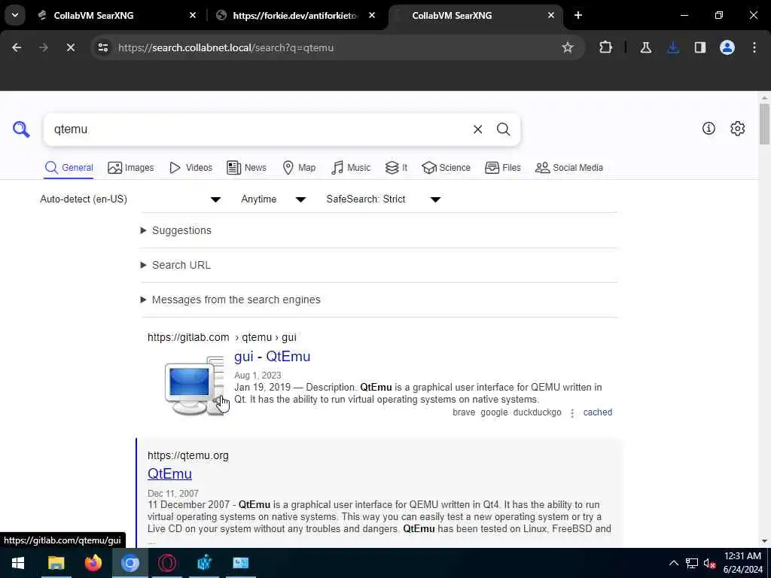771x578 pixels.
Task: Open a new browser tab
Action: click(x=578, y=15)
